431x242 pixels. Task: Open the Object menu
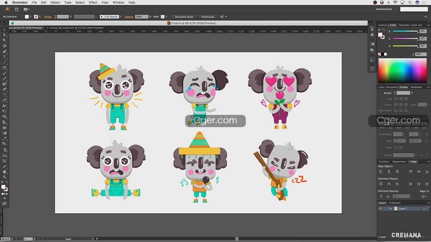coord(55,2)
